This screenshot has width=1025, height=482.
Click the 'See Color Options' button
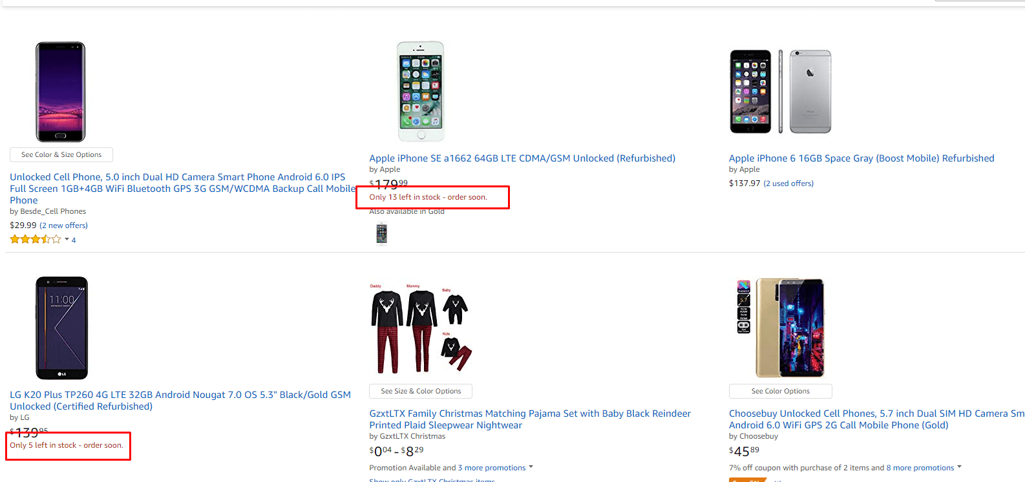(x=780, y=391)
